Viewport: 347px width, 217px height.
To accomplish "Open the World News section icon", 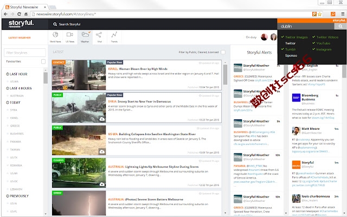I will point(55,35).
